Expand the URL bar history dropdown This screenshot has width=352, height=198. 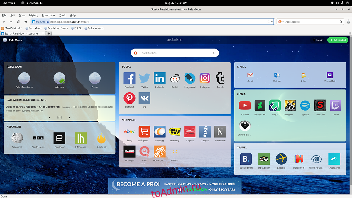(x=272, y=22)
